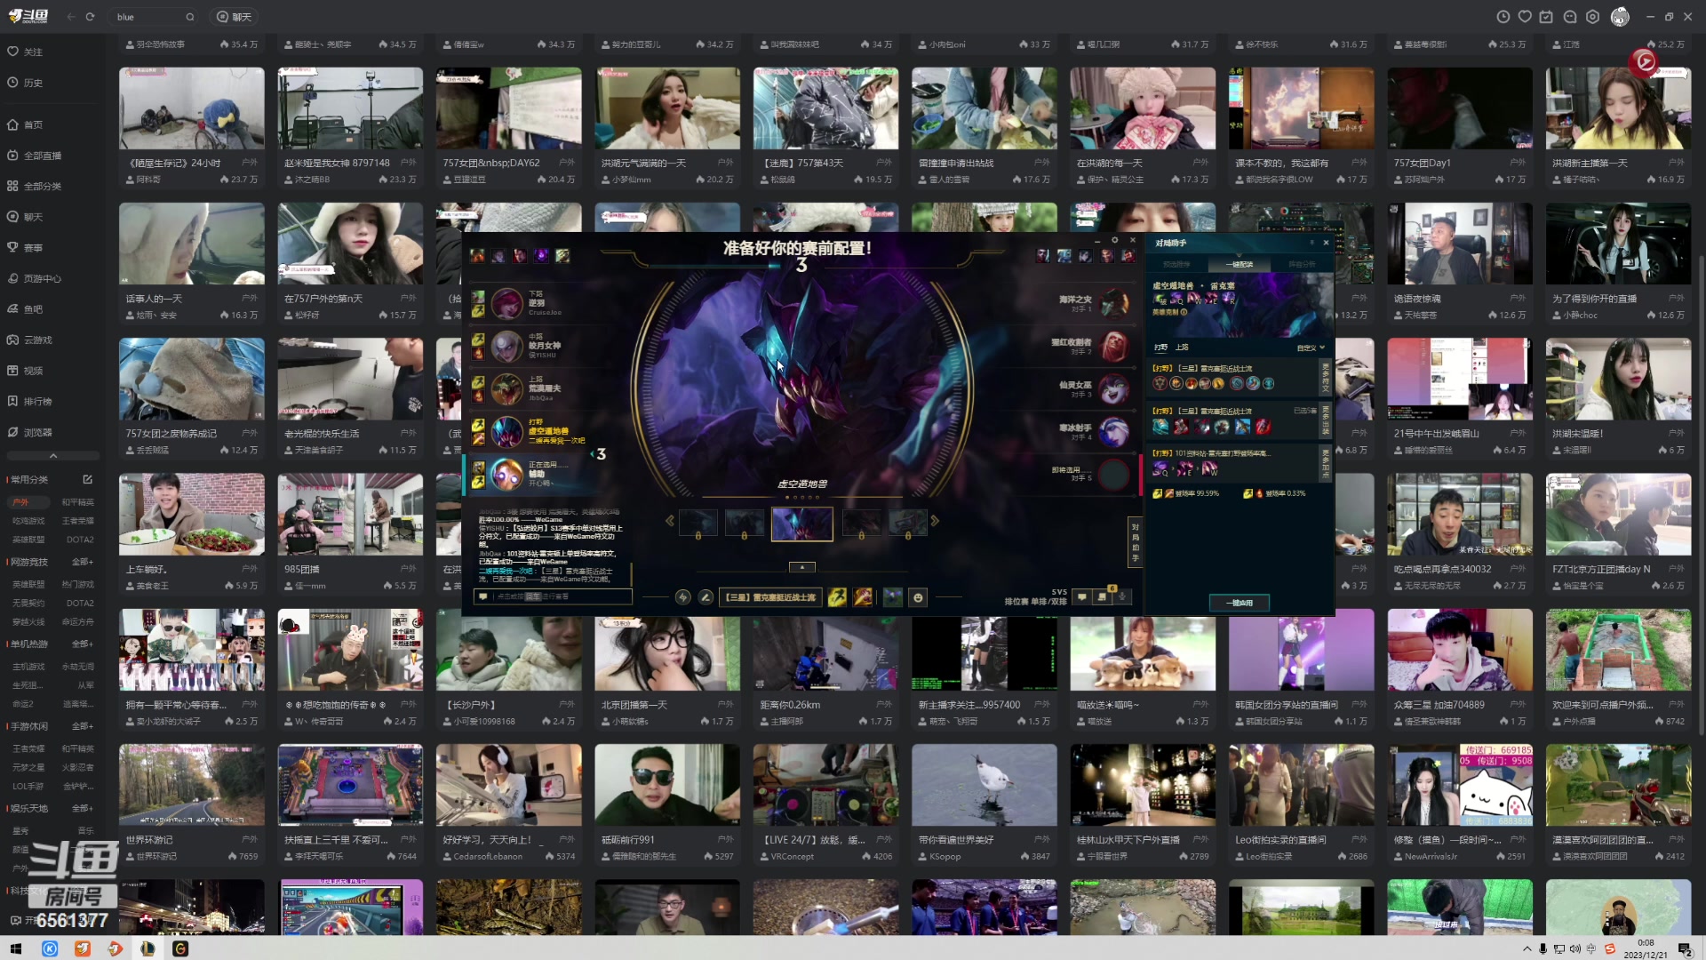
Task: Open 全部分类 categories grid
Action: (x=35, y=187)
